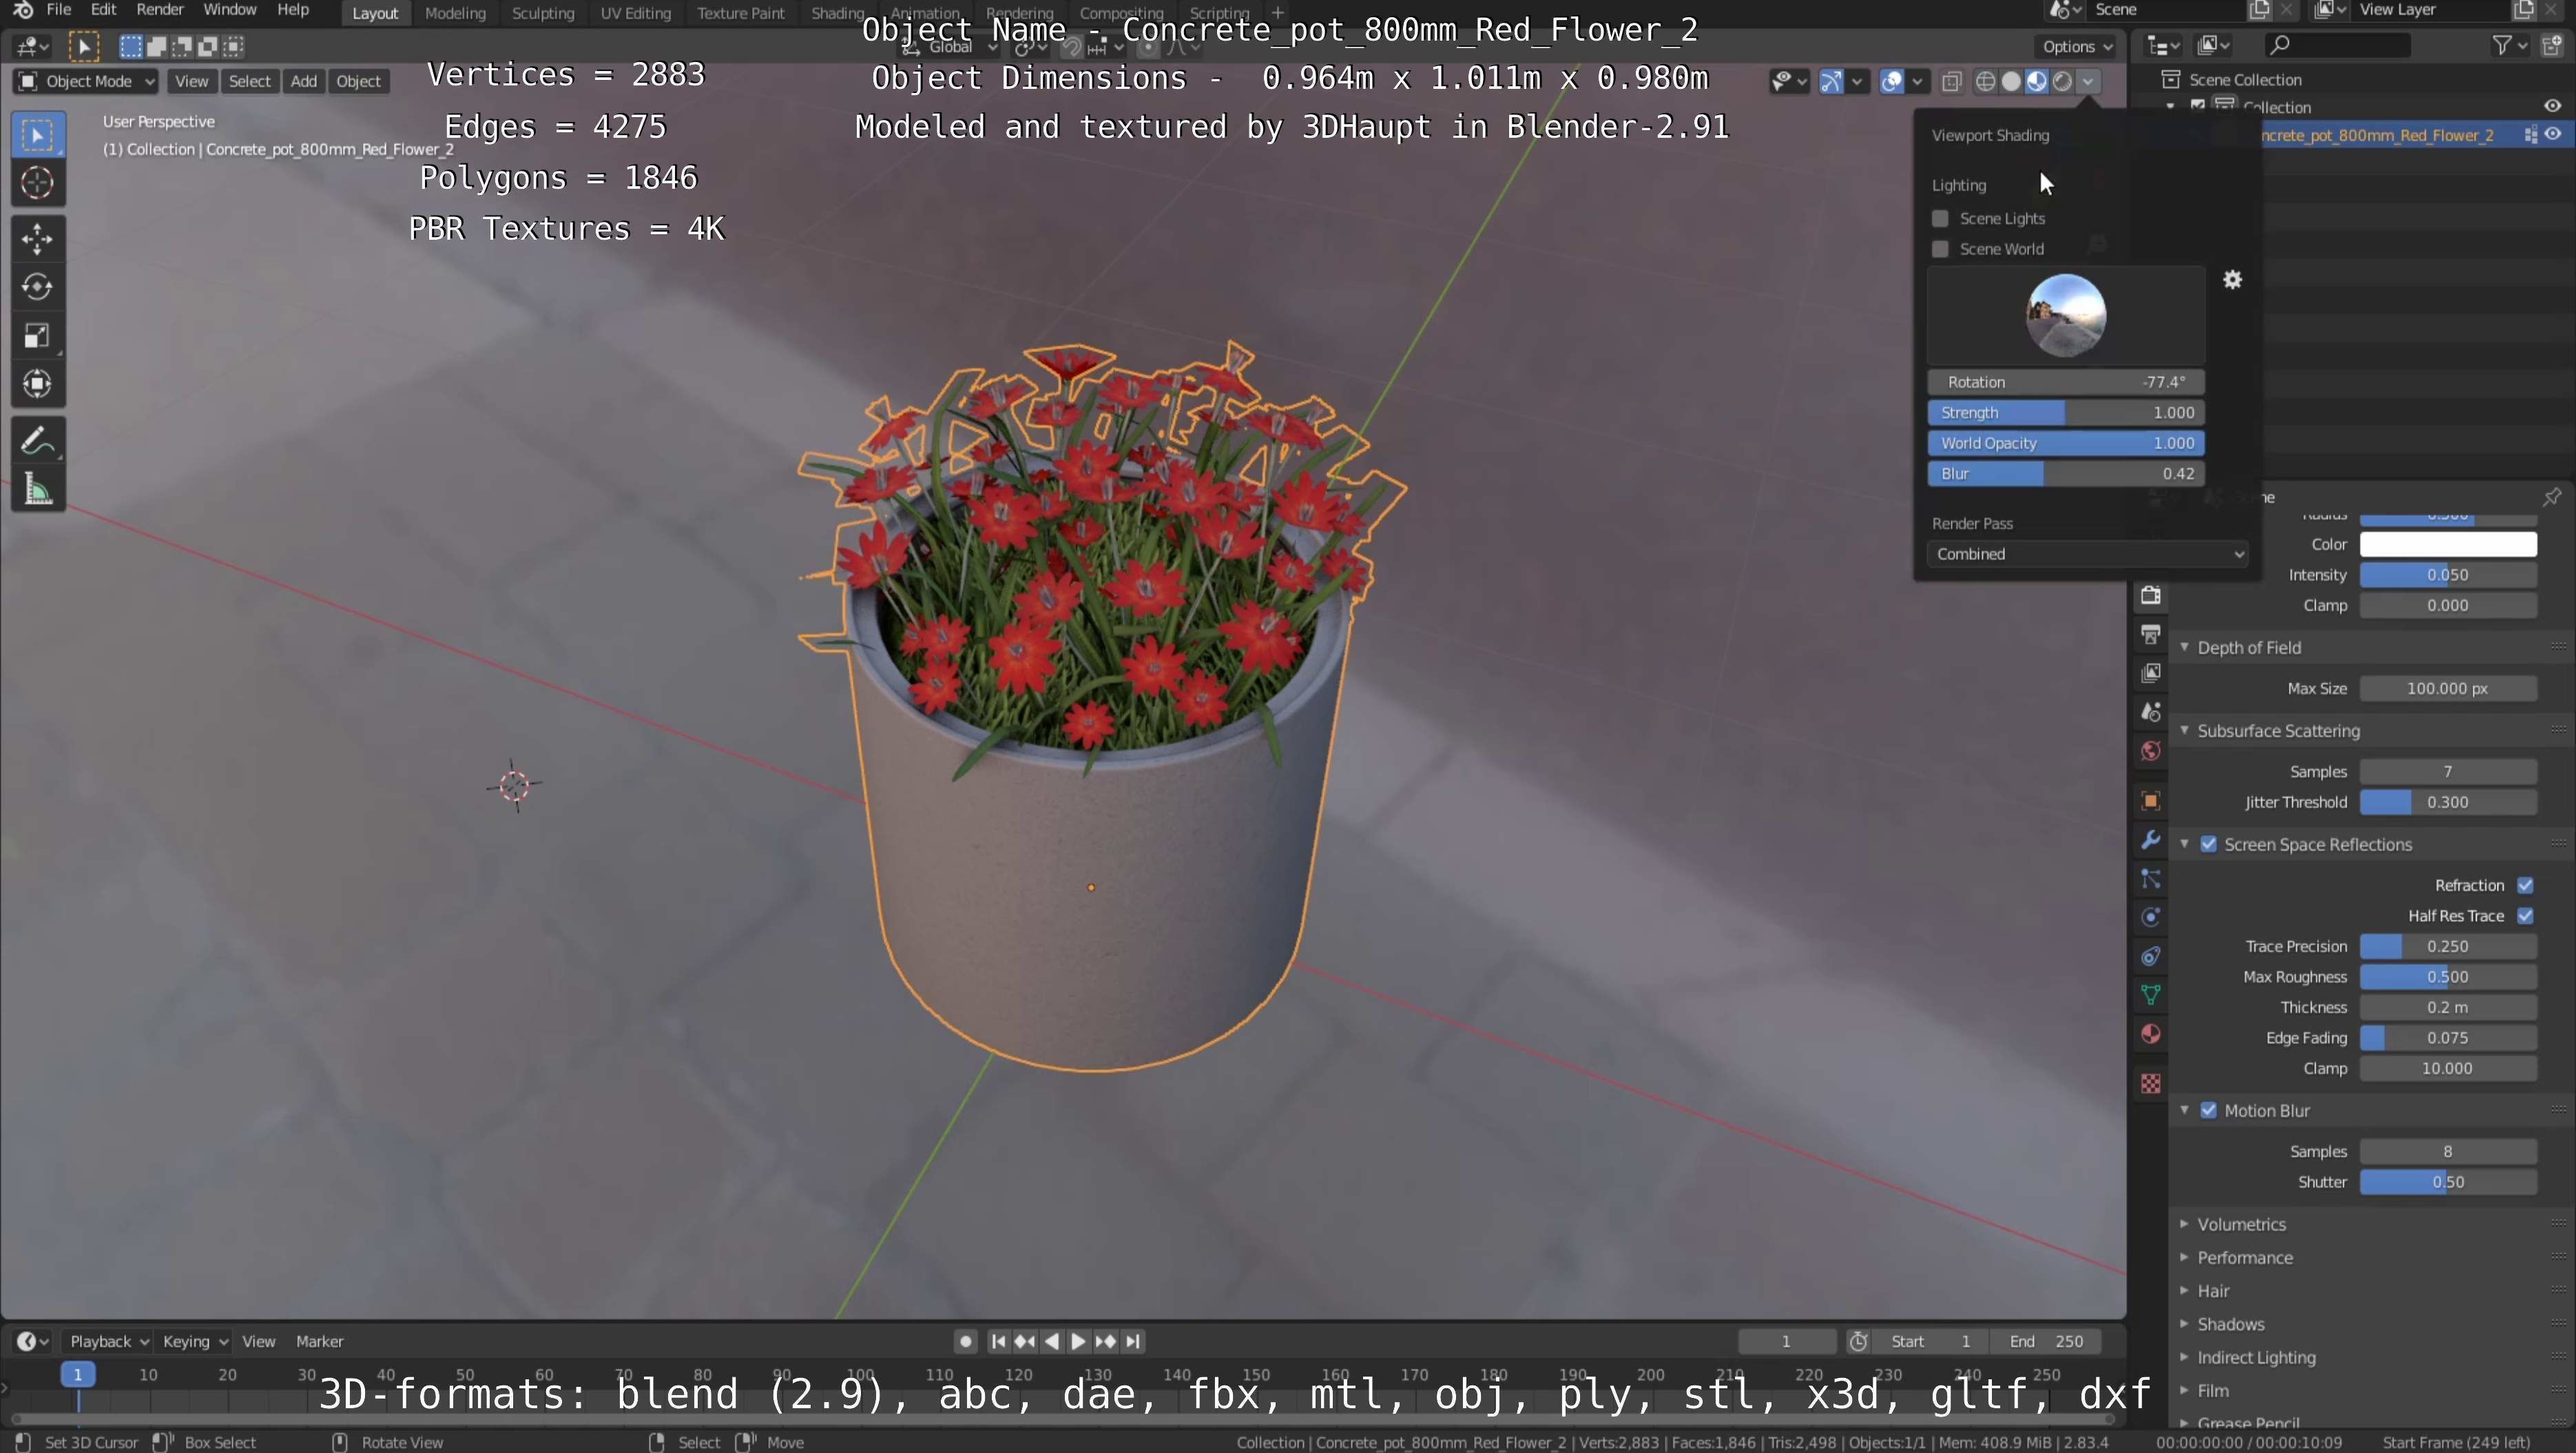This screenshot has width=2576, height=1453.
Task: Open the Texture properties tab
Action: 2151,1084
